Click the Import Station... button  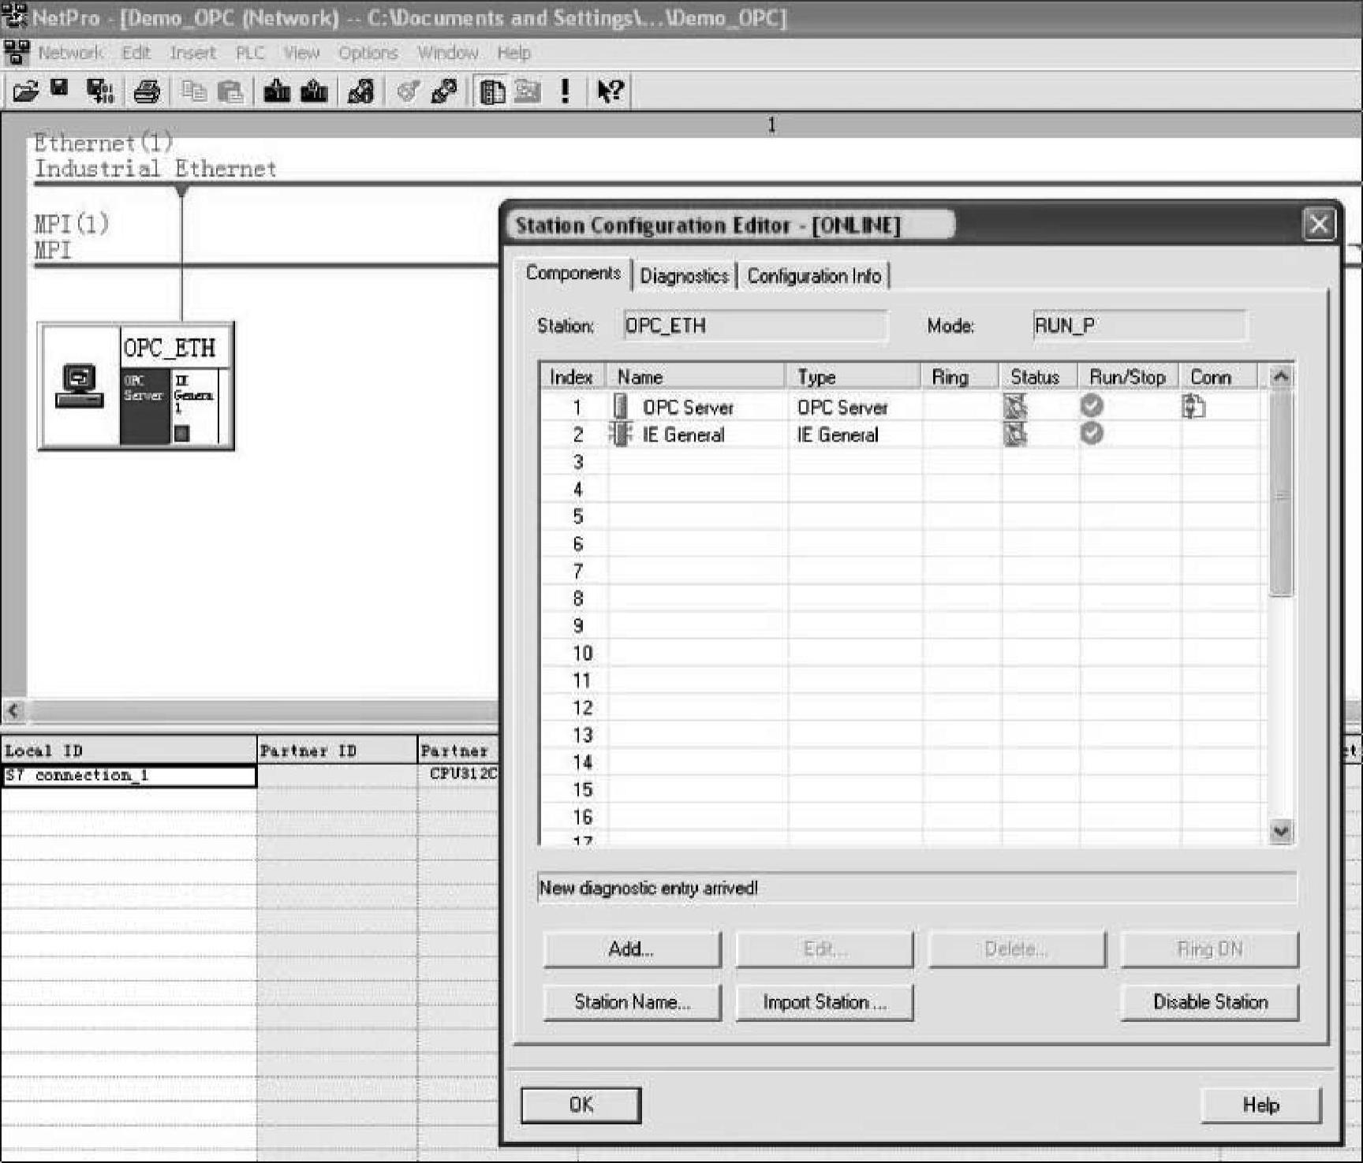click(x=824, y=1002)
